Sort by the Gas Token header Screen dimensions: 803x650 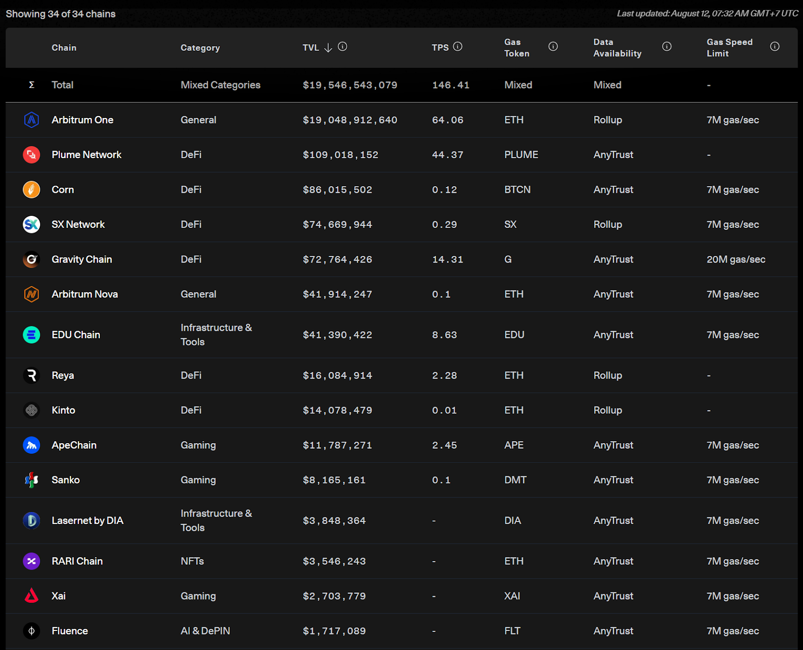pyautogui.click(x=517, y=48)
